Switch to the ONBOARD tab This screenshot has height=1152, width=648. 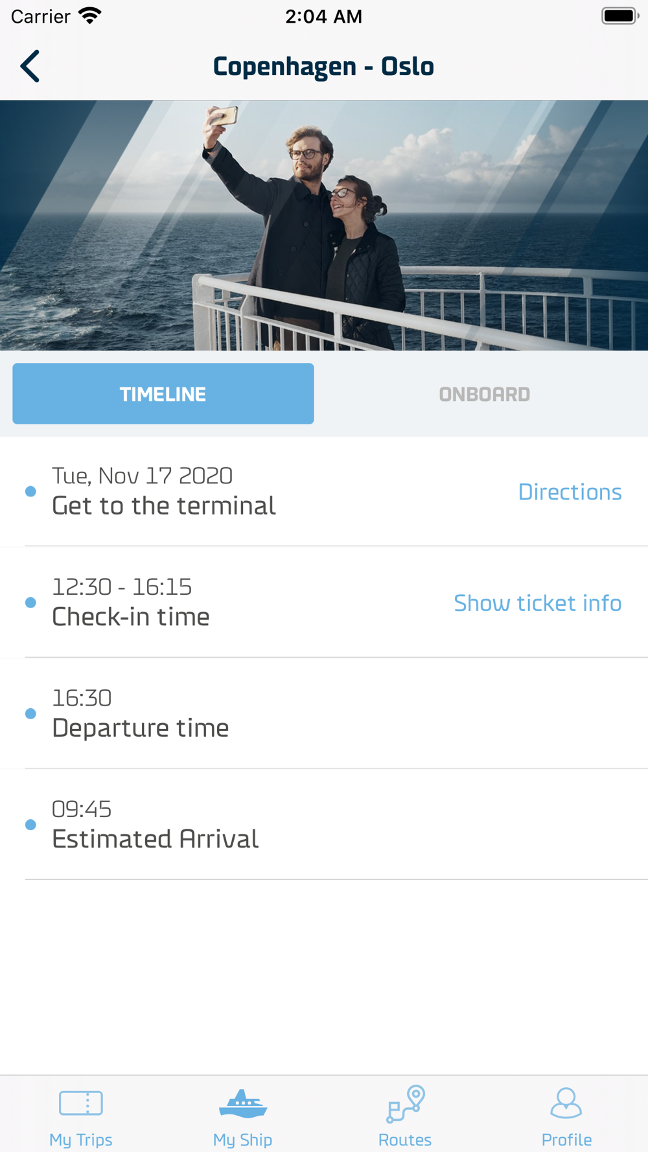point(485,394)
